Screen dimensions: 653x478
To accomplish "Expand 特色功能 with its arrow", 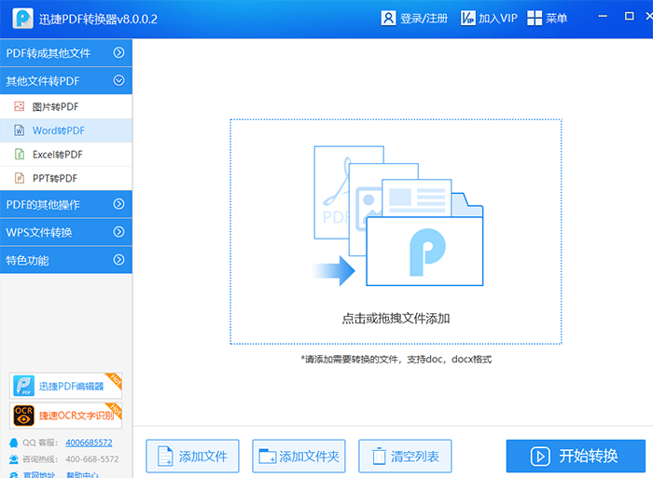I will coord(118,260).
